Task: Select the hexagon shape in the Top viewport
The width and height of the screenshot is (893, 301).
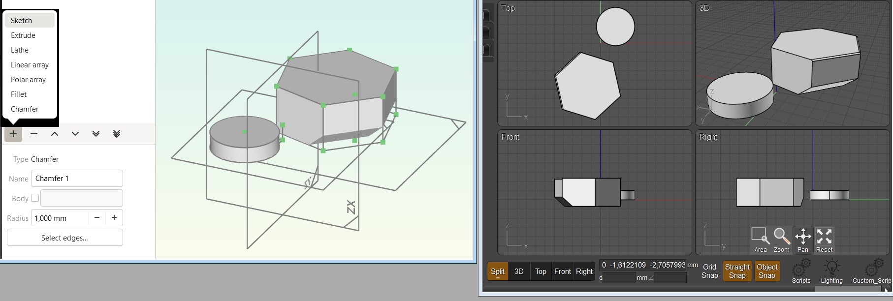Action: 588,86
